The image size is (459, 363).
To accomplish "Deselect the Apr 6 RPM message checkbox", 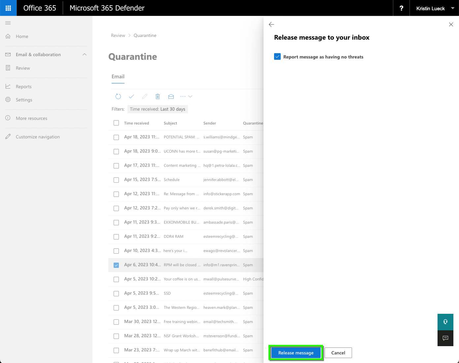I will pyautogui.click(x=116, y=265).
